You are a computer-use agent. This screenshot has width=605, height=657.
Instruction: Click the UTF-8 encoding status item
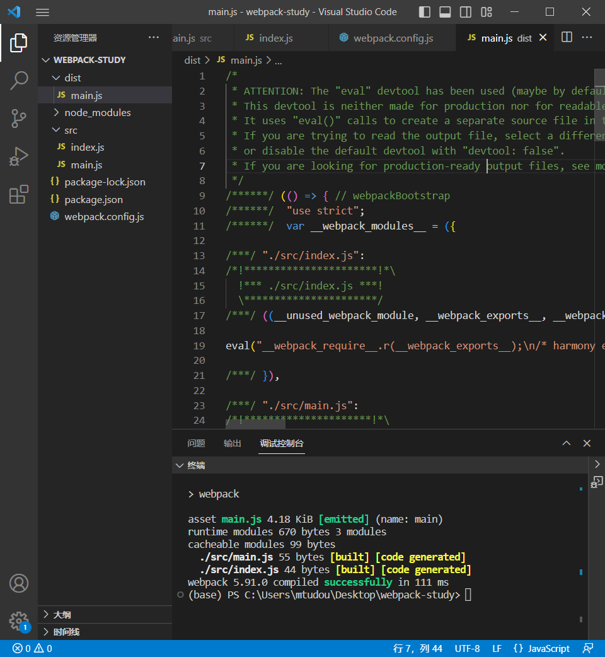click(x=467, y=648)
